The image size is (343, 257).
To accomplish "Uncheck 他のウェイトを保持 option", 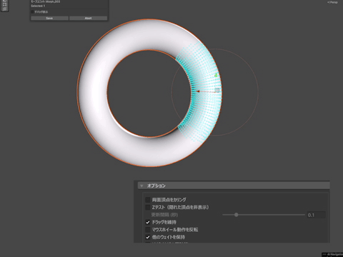I will (x=148, y=237).
